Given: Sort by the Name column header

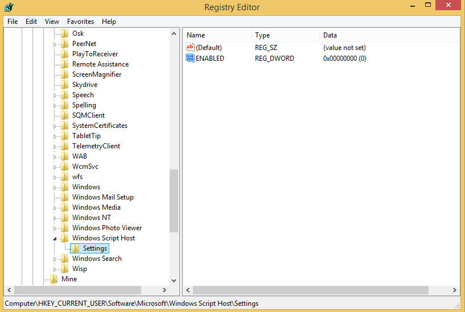Looking at the screenshot, I should click(x=217, y=35).
